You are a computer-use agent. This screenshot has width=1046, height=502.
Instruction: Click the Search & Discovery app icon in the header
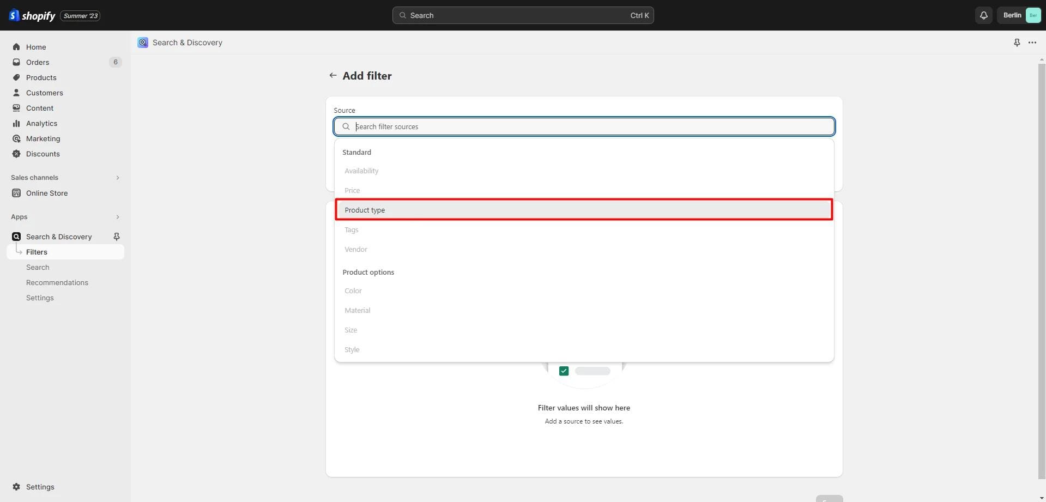pyautogui.click(x=143, y=43)
